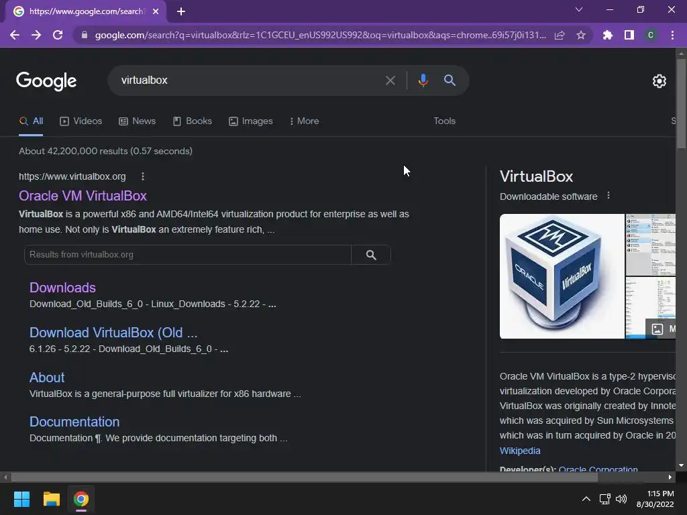Open volume control tray icon
687x515 pixels.
coord(621,499)
